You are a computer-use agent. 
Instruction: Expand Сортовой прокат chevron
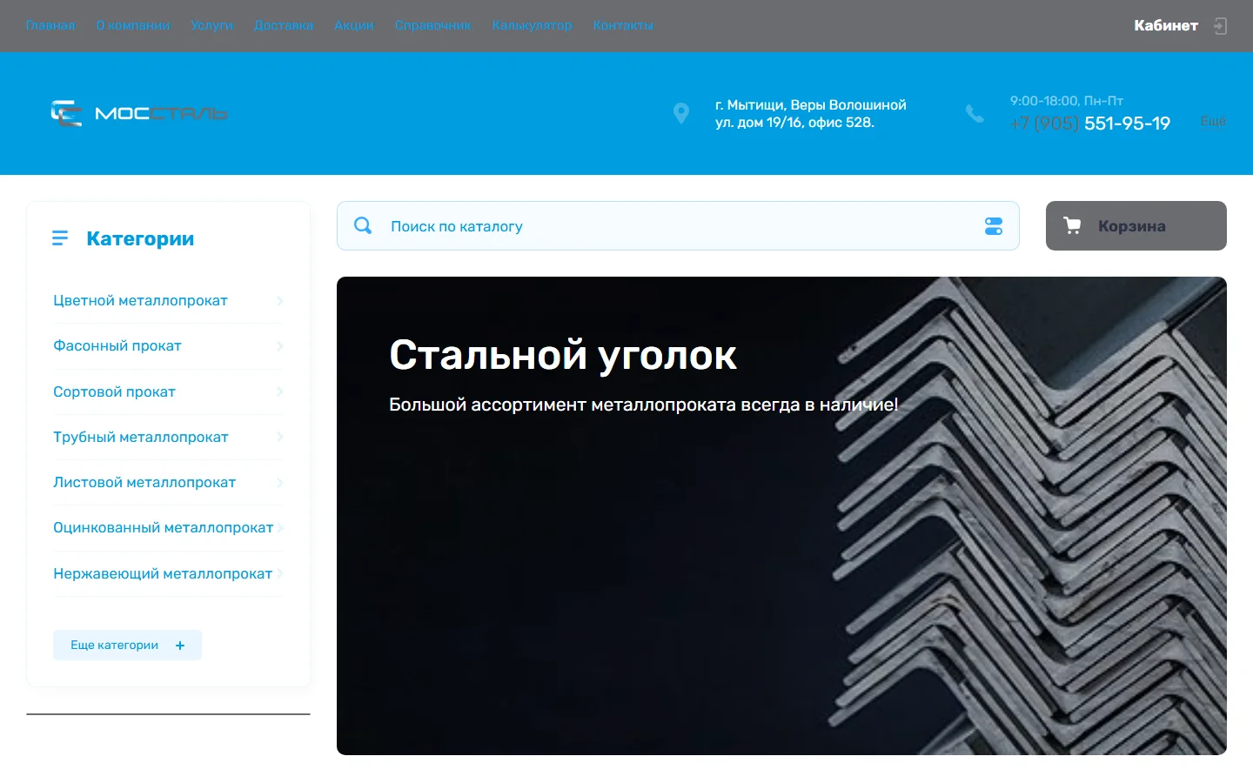click(x=279, y=391)
